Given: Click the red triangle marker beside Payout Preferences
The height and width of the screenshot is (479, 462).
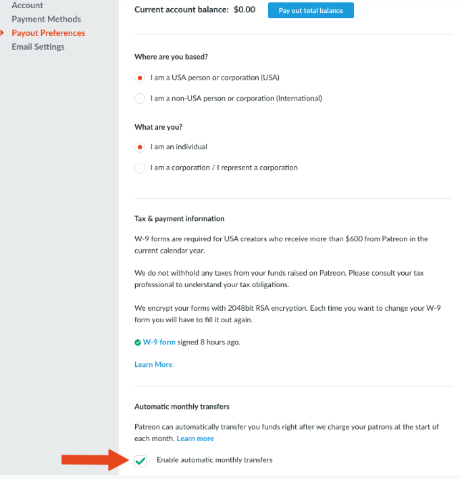Looking at the screenshot, I should click(x=3, y=32).
